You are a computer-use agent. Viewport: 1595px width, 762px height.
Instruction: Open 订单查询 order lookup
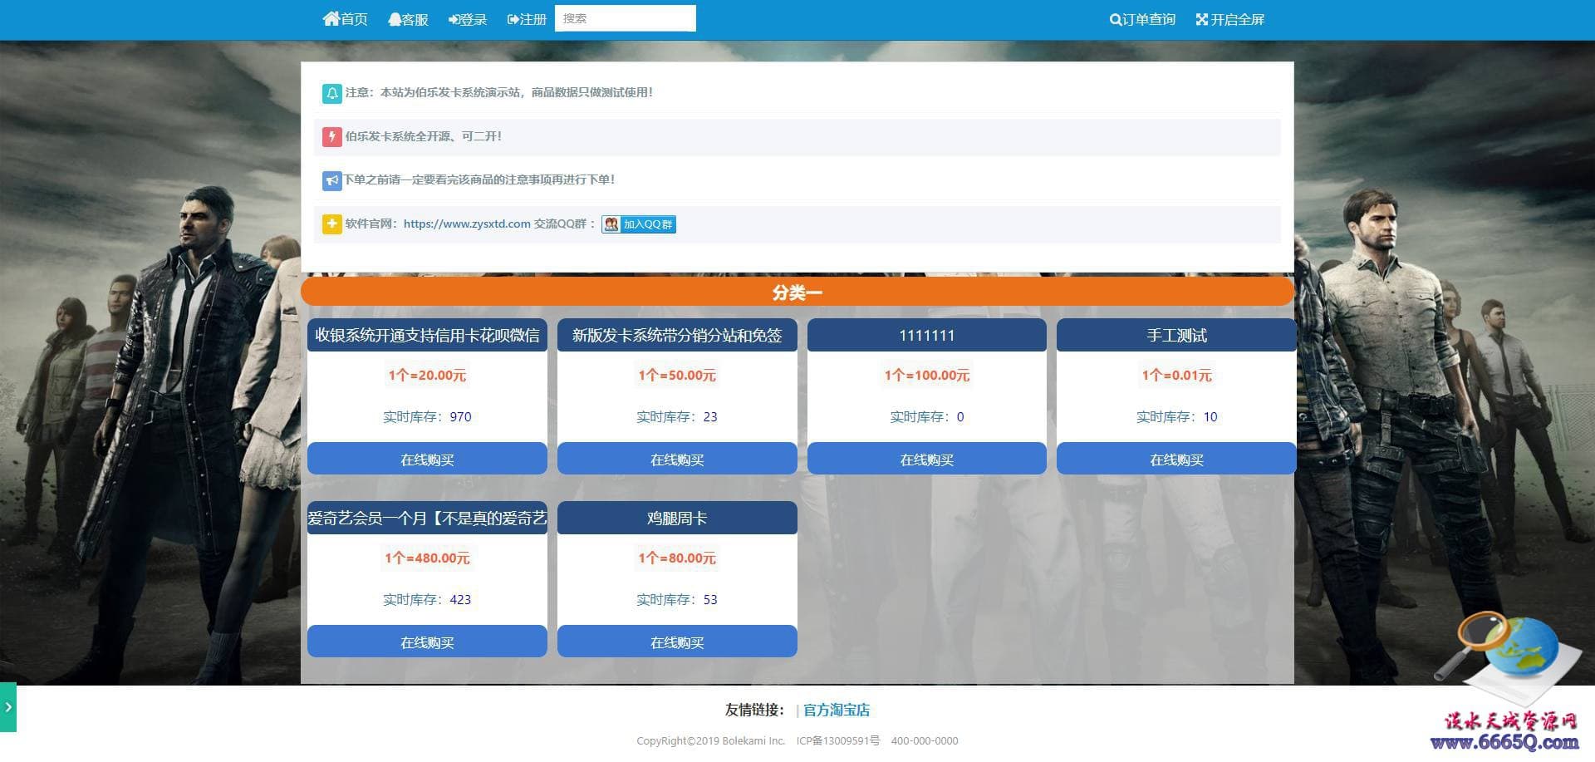[x=1142, y=19]
